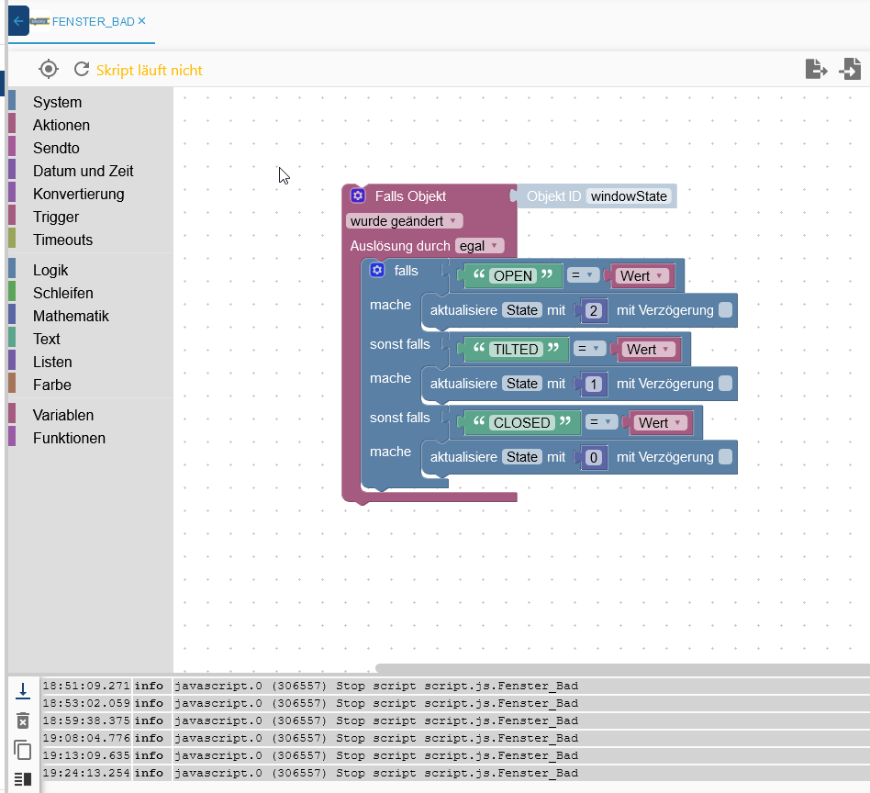The width and height of the screenshot is (870, 793).
Task: Close the FENSTER_BAD tab
Action: tap(141, 20)
